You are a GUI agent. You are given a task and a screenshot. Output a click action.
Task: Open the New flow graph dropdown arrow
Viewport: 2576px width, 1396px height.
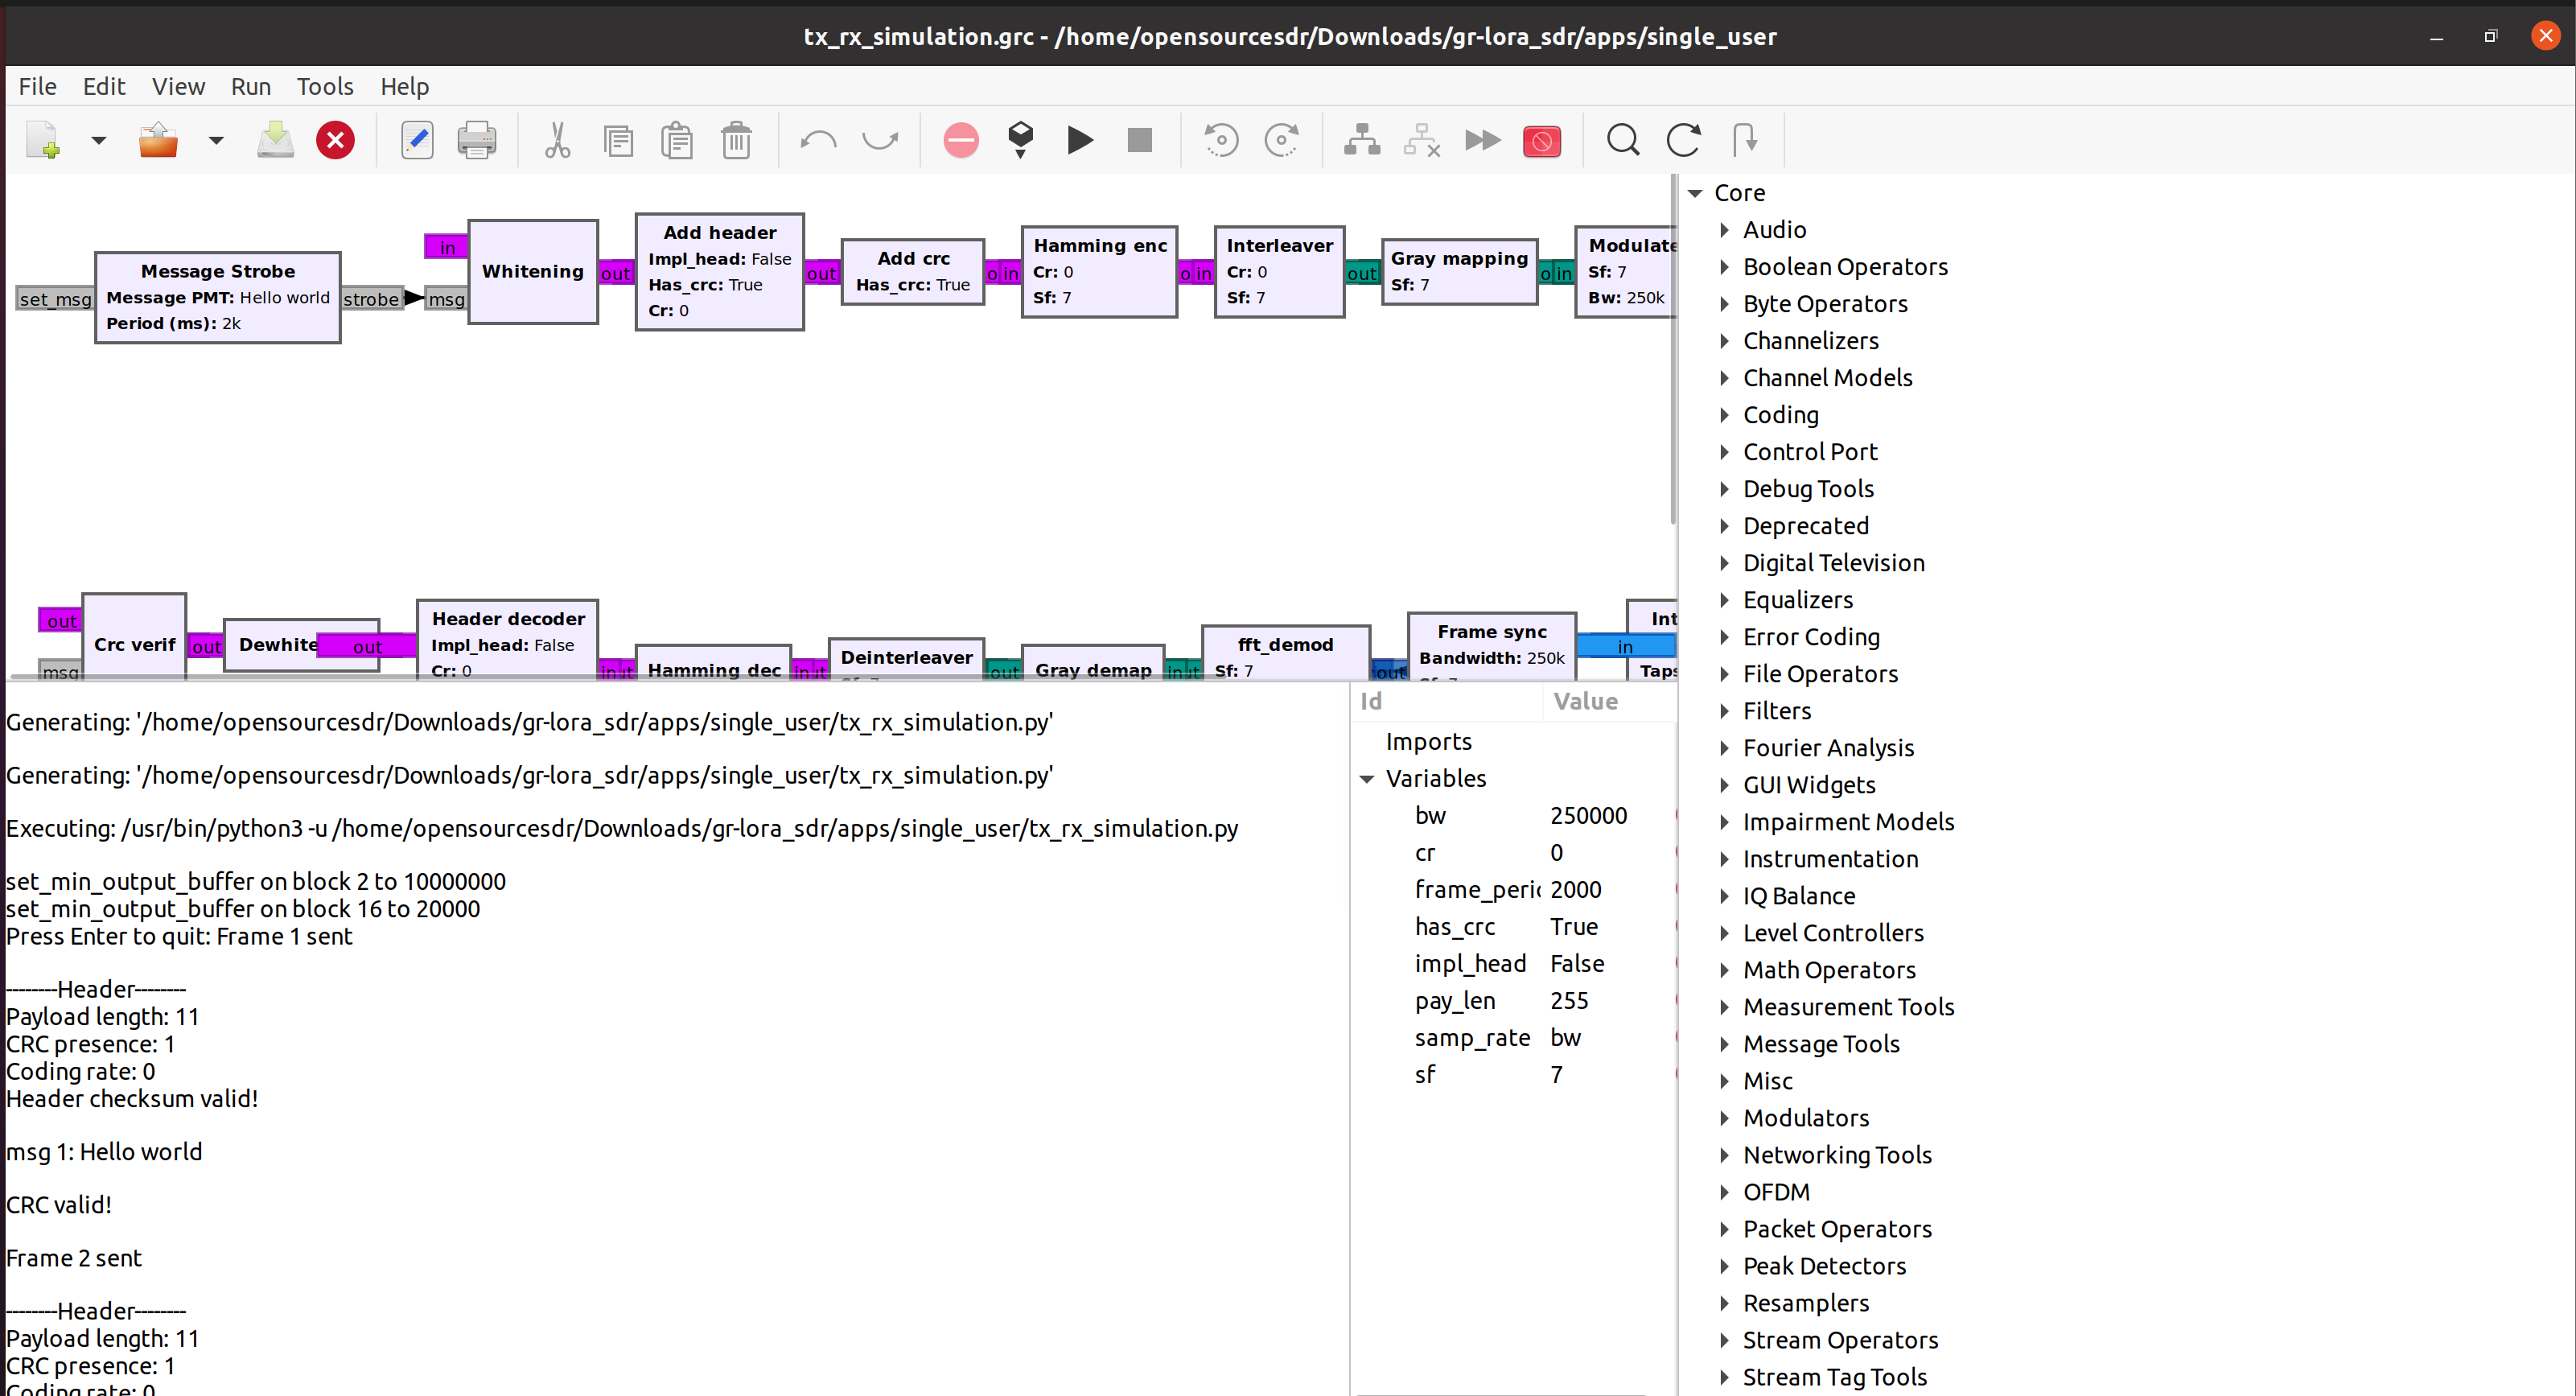(x=98, y=140)
